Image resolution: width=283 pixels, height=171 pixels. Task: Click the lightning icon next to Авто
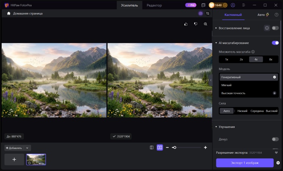click(x=268, y=15)
